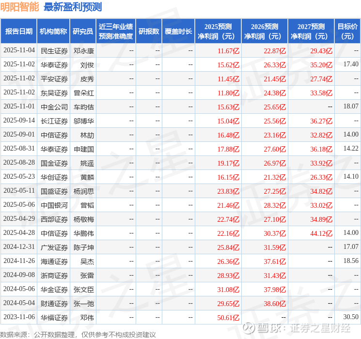This screenshot has height=339, width=361.
Task: Click the 研究员 column header
Action: tap(83, 31)
